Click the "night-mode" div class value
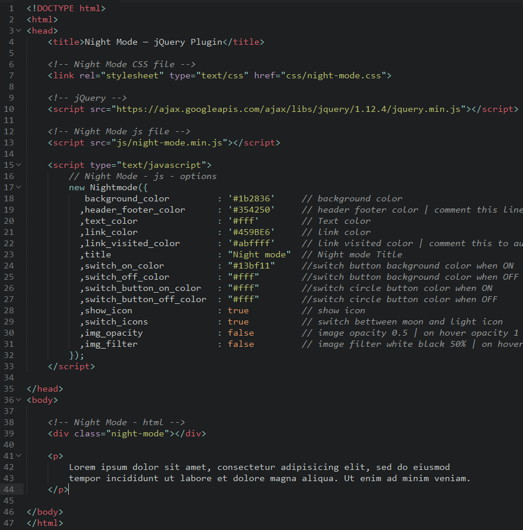The height and width of the screenshot is (530, 523). click(138, 433)
